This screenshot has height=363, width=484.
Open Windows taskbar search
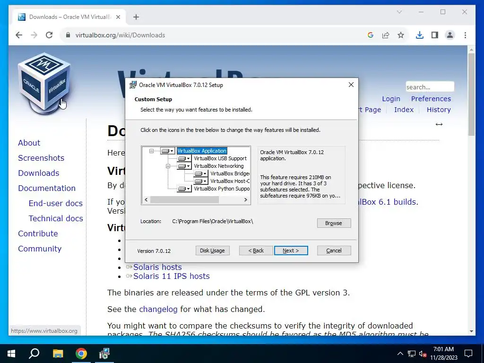(x=34, y=354)
